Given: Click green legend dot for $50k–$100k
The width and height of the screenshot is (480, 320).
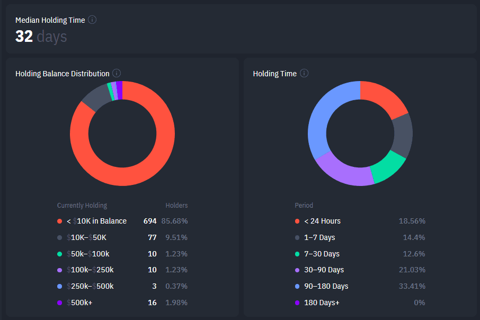Looking at the screenshot, I should coord(59,254).
